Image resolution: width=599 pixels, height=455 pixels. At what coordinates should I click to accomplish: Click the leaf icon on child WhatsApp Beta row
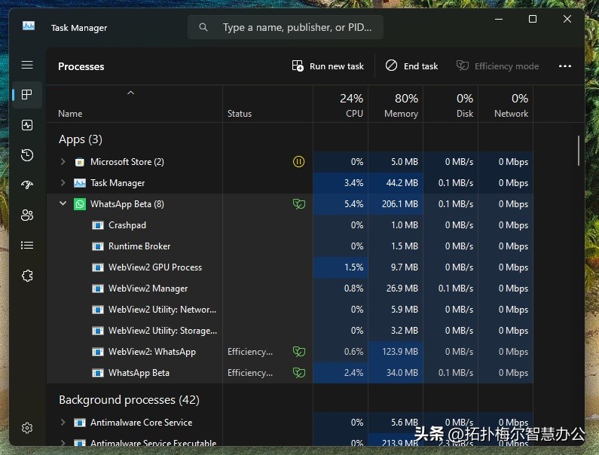pos(298,372)
